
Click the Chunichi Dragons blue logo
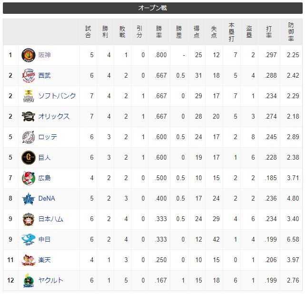(x=29, y=240)
